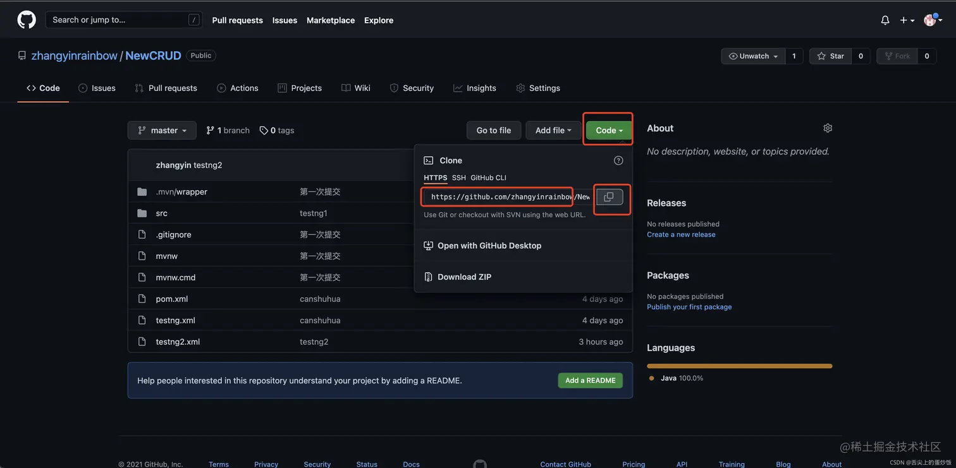This screenshot has width=956, height=468.
Task: View the watchers count 1
Action: click(794, 56)
